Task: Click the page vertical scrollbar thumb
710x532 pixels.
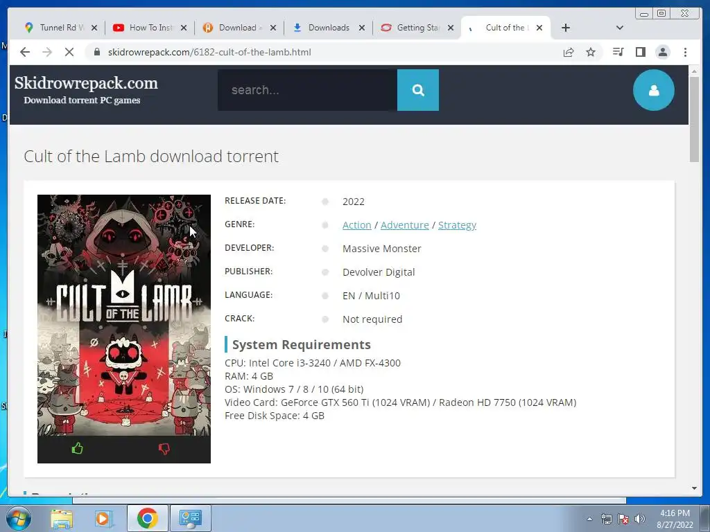Action: click(x=694, y=119)
